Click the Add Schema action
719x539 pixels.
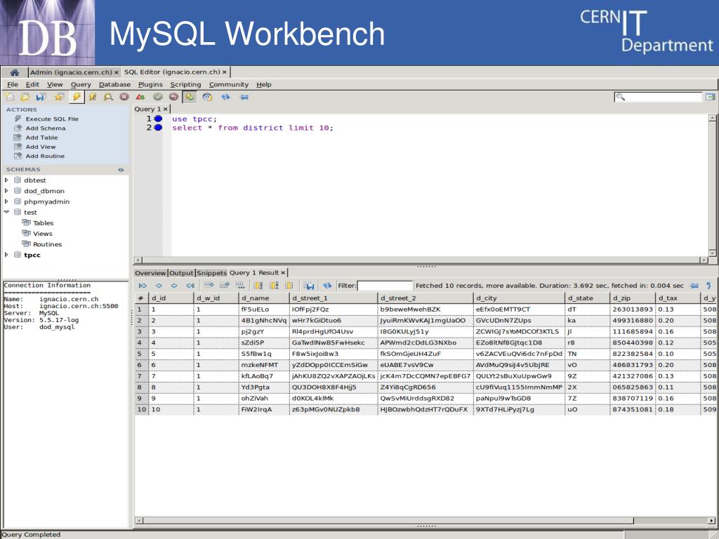click(46, 128)
